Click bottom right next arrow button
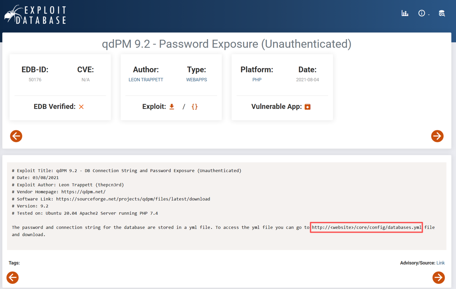 pyautogui.click(x=439, y=278)
